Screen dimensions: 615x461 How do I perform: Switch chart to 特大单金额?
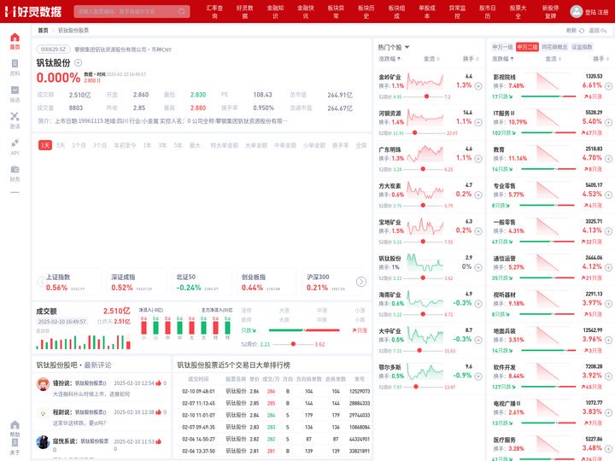coord(225,145)
